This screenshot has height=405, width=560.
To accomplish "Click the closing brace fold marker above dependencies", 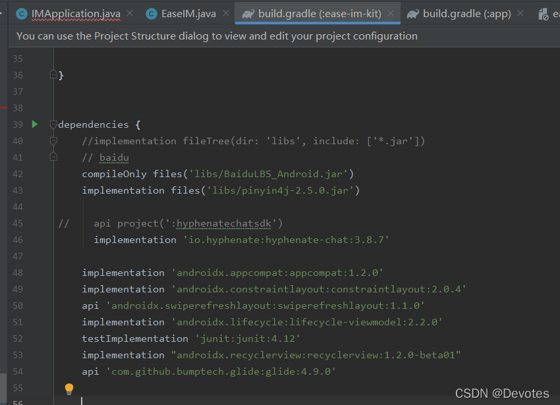I will pos(53,74).
